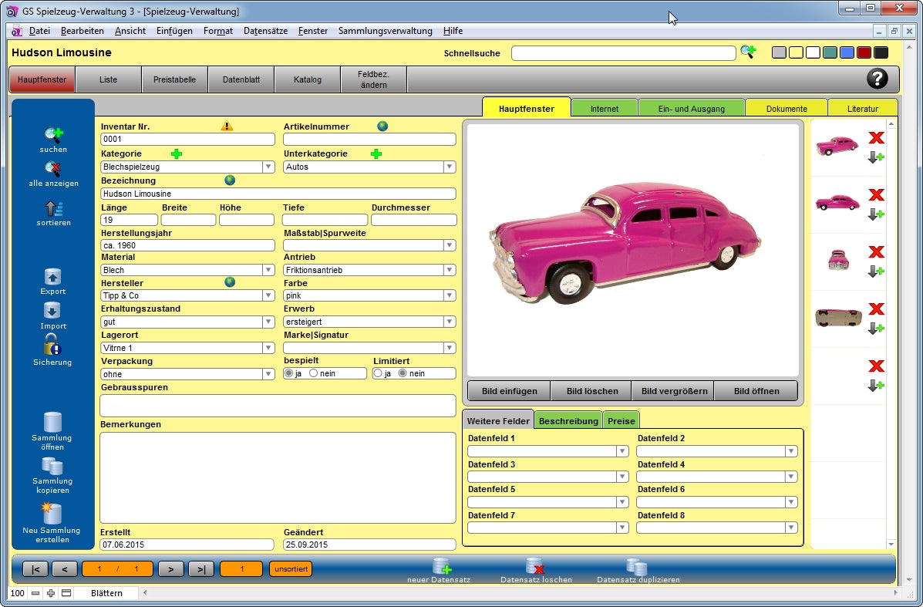Open the Sammlungsverwaltung menu
This screenshot has width=923, height=607.
pos(385,31)
